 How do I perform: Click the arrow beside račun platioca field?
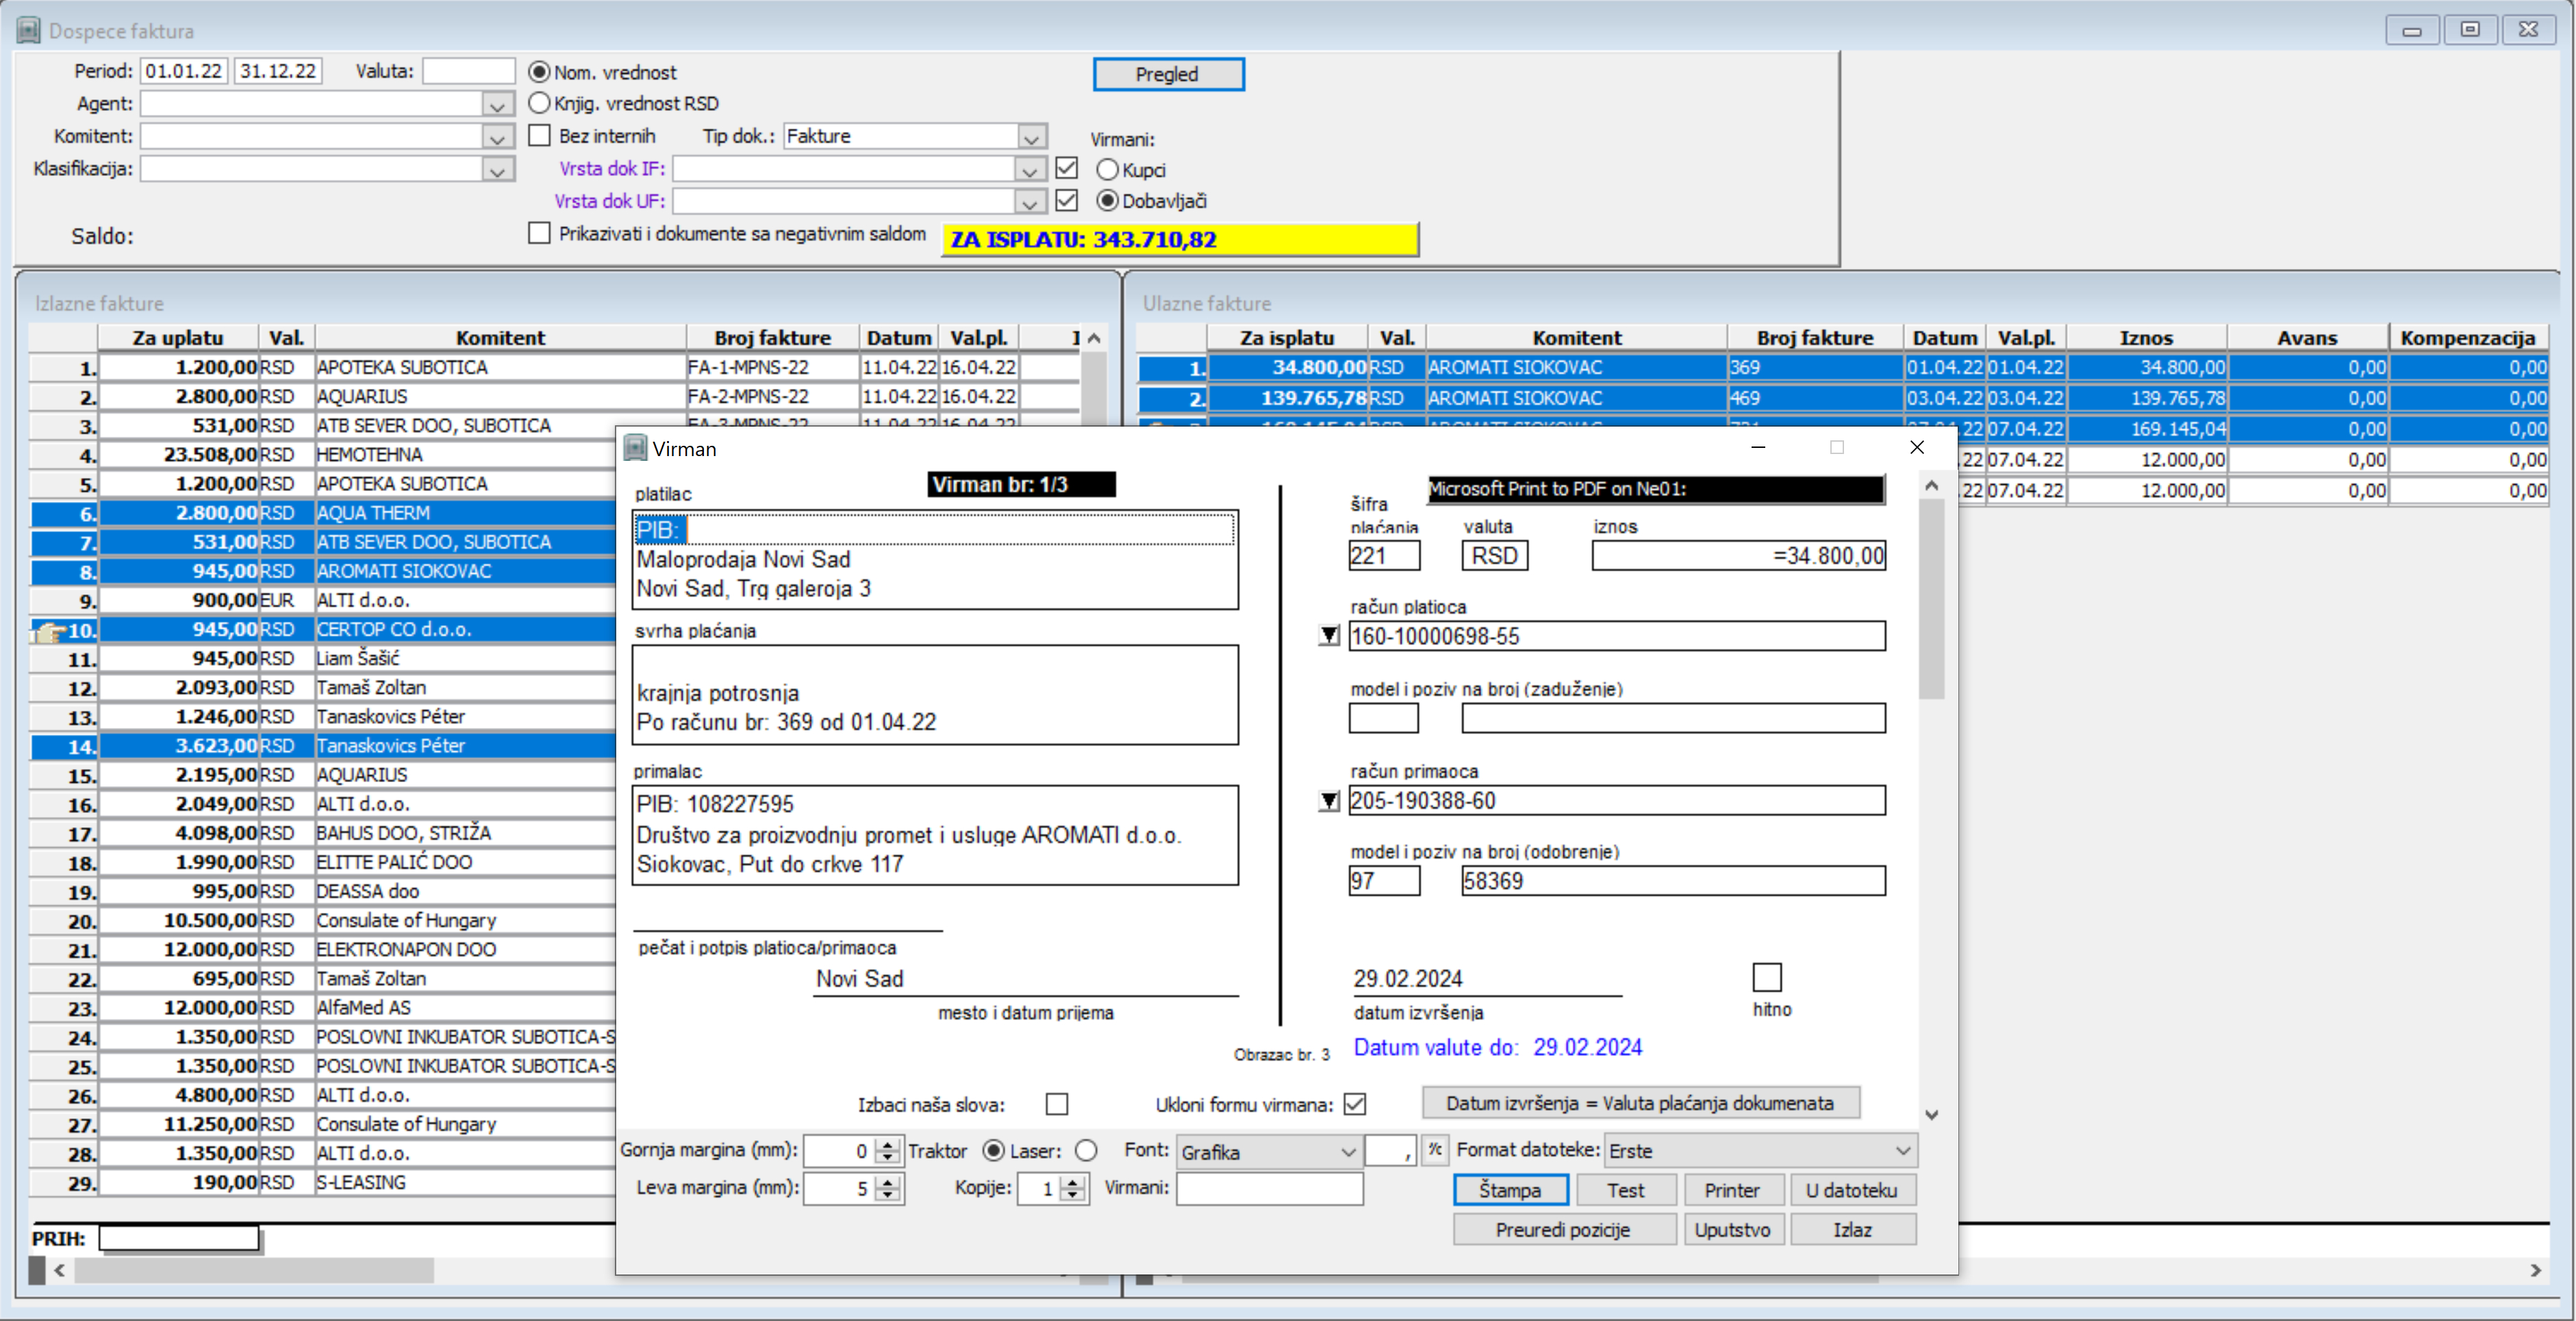(1328, 635)
